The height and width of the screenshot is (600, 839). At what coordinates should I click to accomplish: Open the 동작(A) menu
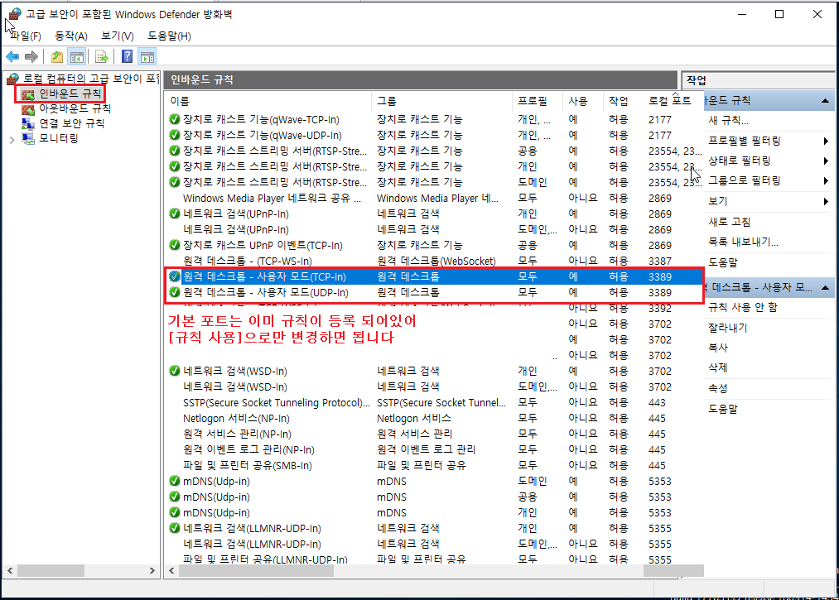click(70, 36)
